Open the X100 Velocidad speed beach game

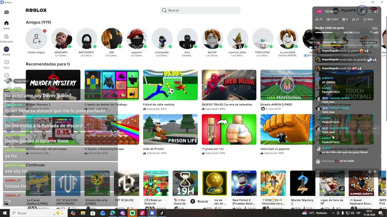pyautogui.click(x=273, y=183)
